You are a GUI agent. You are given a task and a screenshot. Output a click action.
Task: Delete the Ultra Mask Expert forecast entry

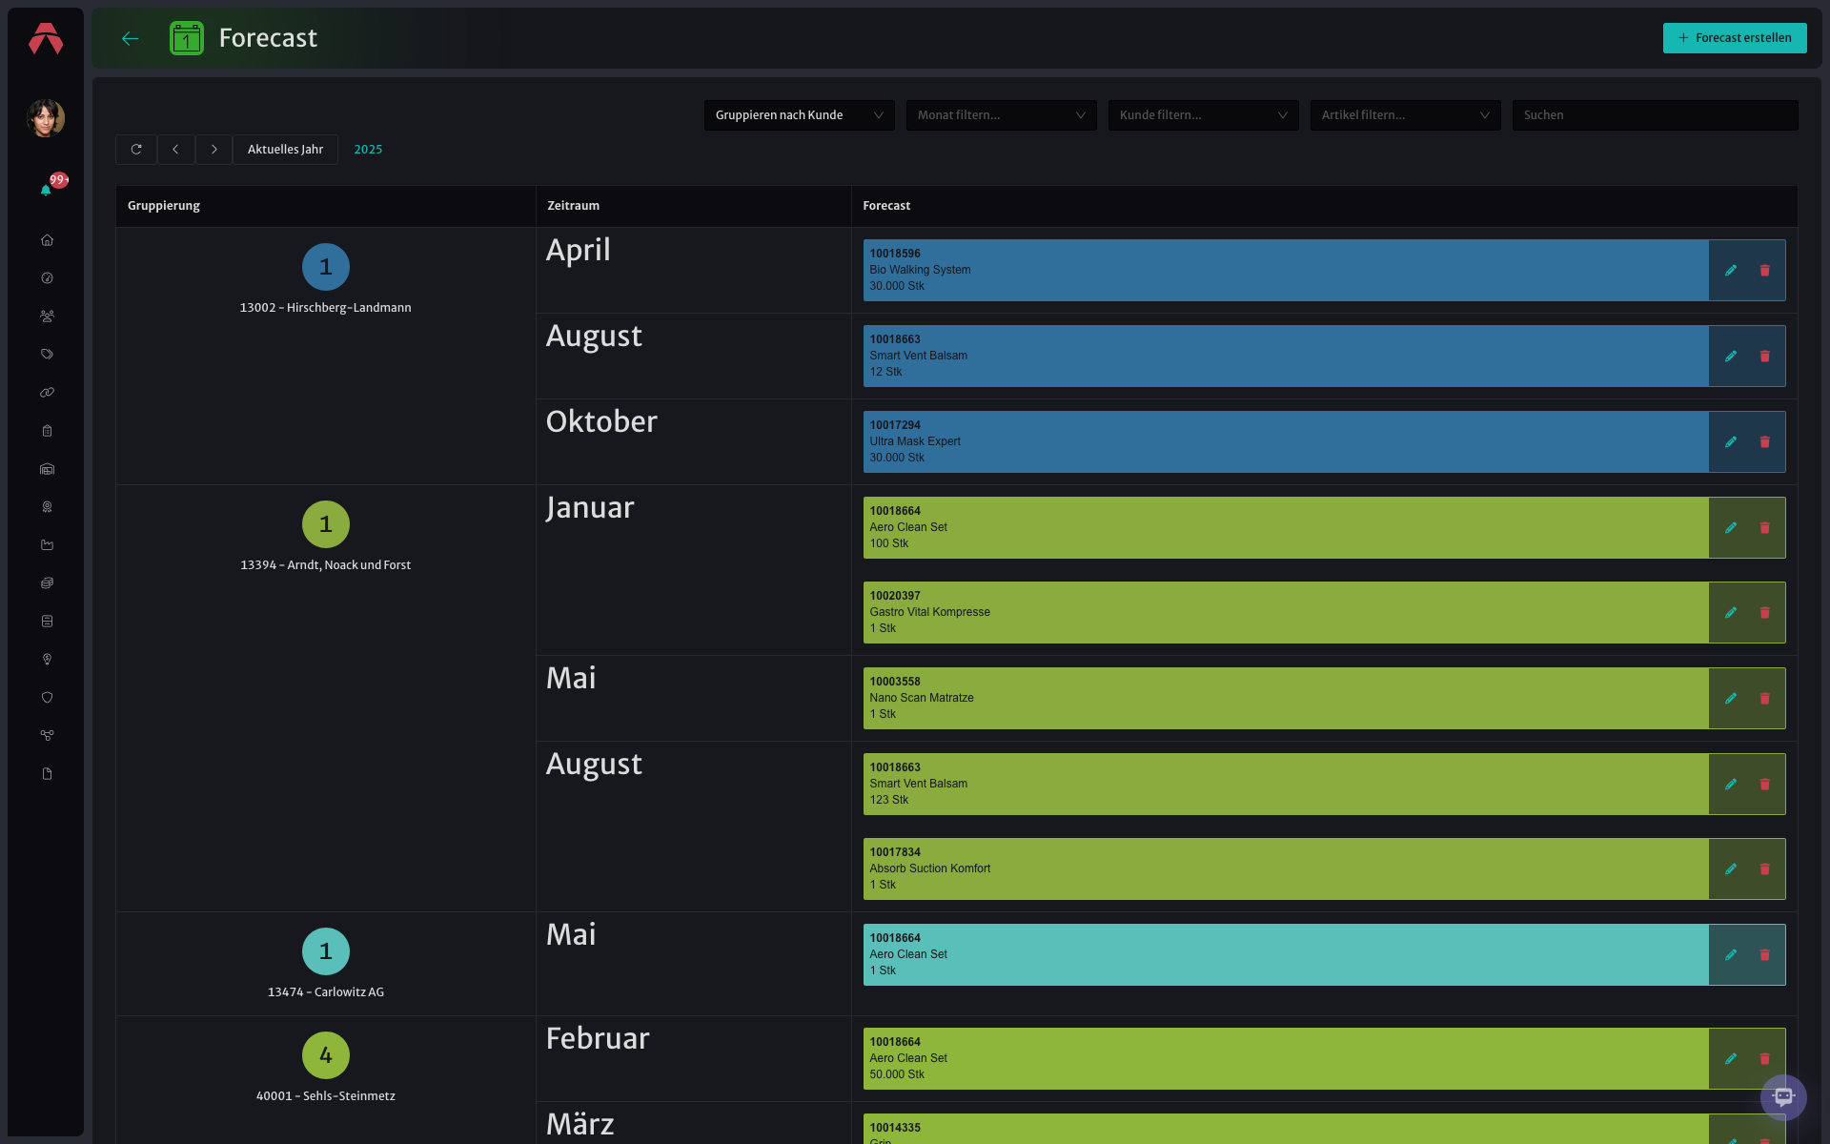click(x=1764, y=442)
